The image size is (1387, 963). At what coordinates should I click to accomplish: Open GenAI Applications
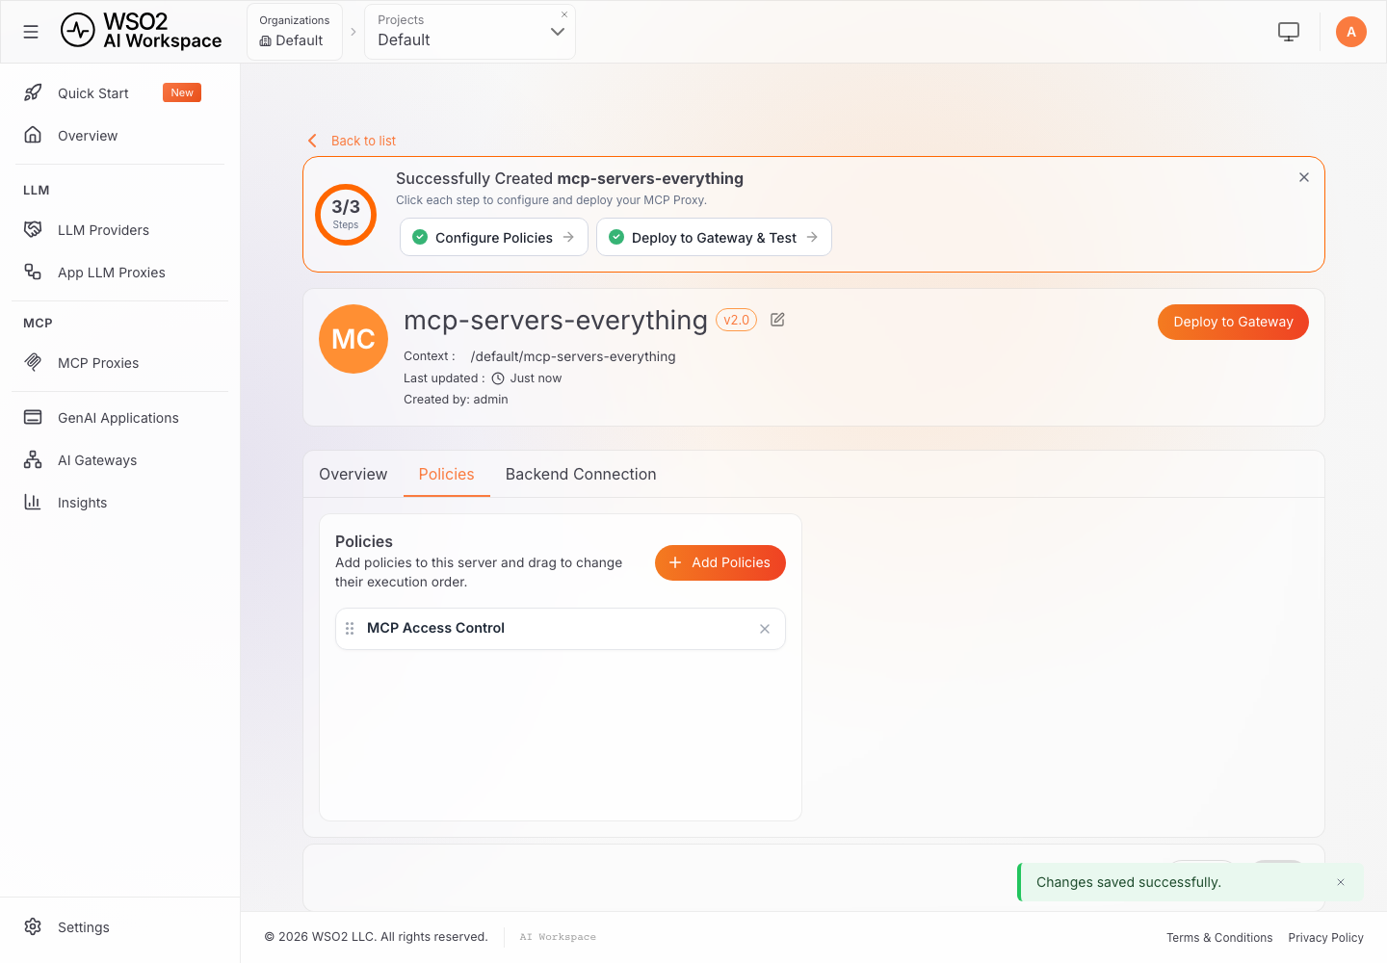click(x=119, y=417)
